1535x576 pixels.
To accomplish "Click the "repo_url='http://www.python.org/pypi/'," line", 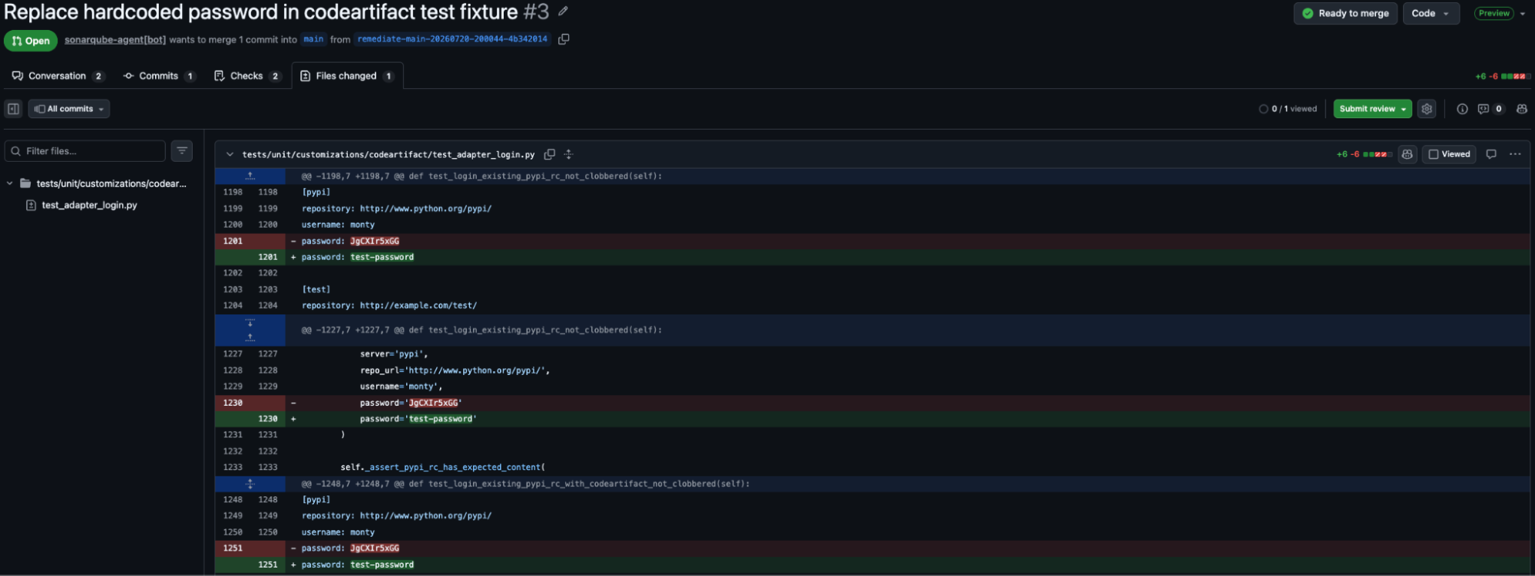I will (455, 370).
